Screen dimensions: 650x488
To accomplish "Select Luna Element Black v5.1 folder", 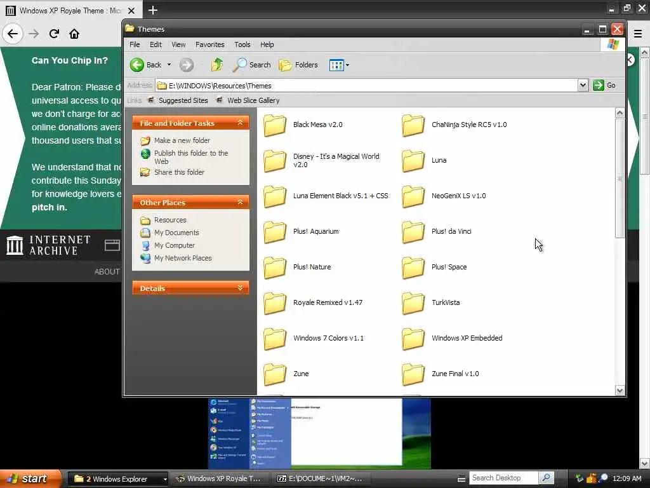I will [326, 196].
